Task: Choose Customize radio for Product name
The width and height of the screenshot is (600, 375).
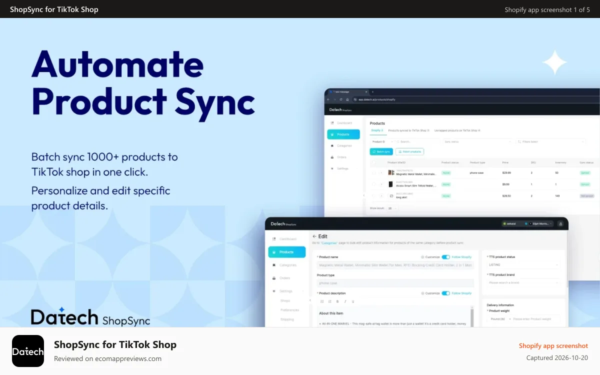Action: click(x=422, y=257)
